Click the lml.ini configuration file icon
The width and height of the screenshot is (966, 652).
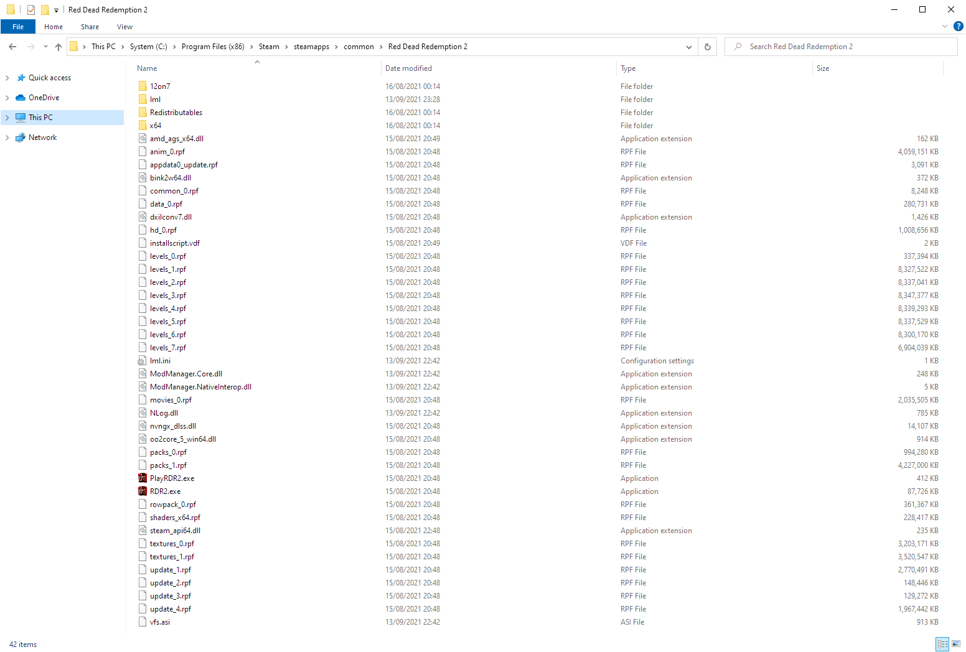click(x=143, y=361)
